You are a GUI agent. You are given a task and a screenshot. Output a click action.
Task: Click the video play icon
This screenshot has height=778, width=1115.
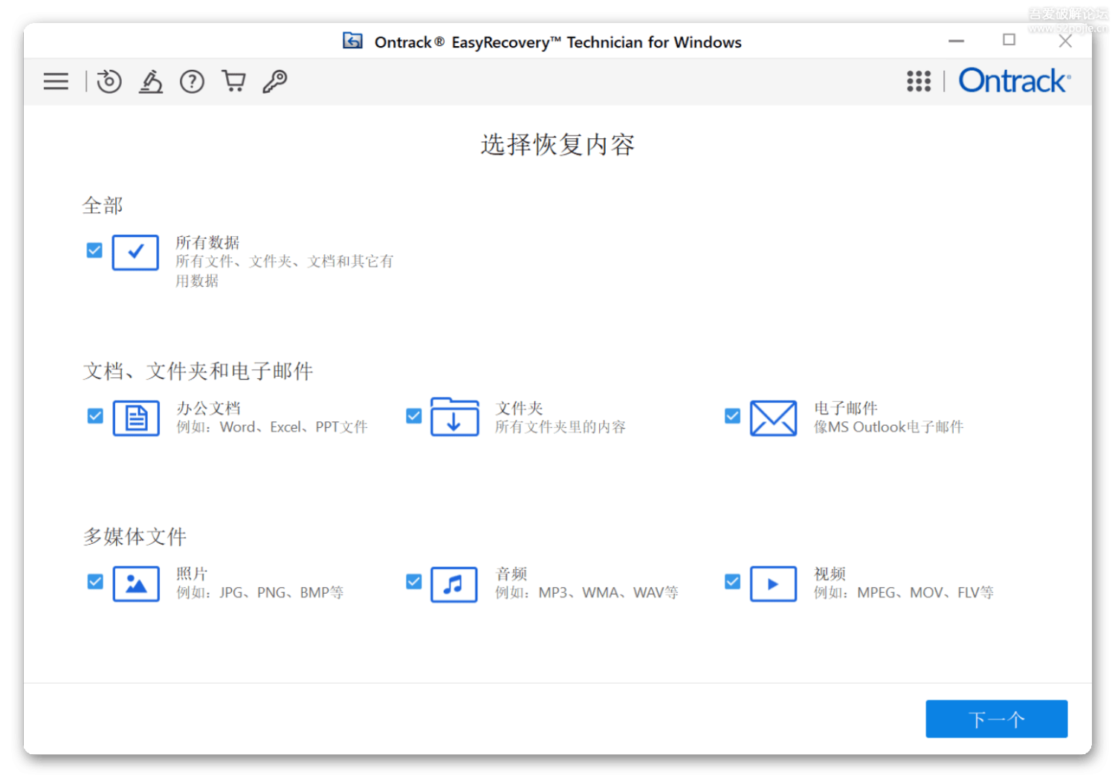click(773, 583)
